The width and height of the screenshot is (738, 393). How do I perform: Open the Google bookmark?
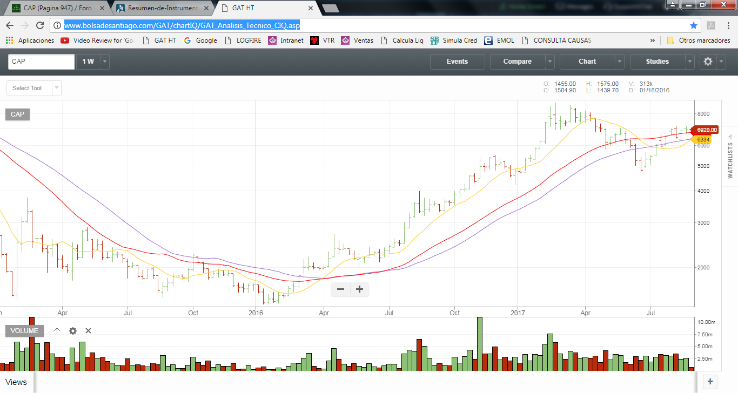pyautogui.click(x=200, y=40)
